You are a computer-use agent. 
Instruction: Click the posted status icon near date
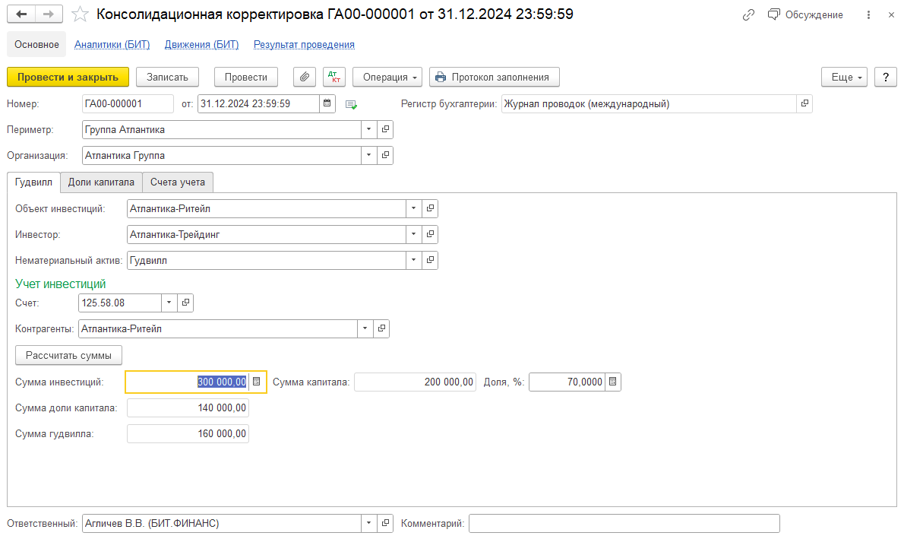(x=351, y=104)
